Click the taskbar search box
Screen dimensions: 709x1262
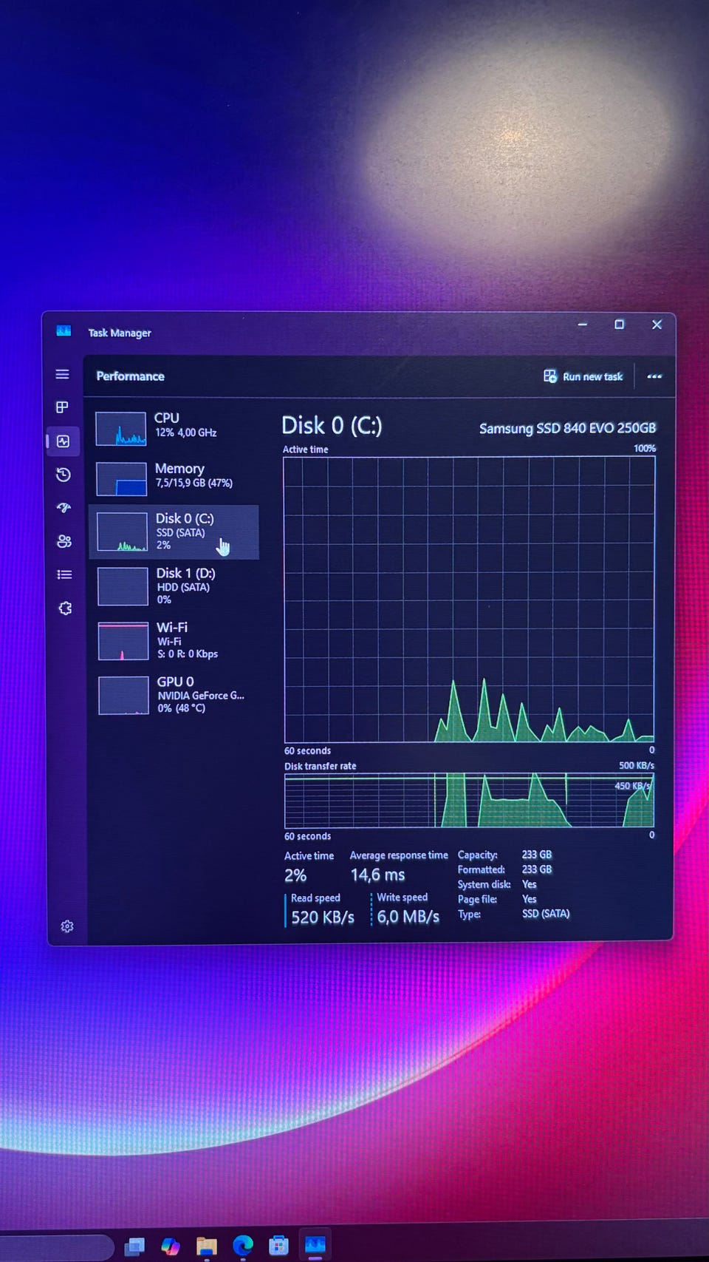[x=55, y=1248]
